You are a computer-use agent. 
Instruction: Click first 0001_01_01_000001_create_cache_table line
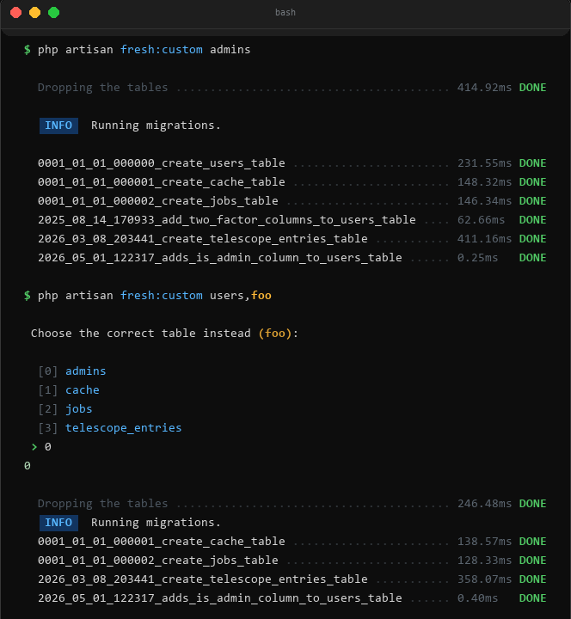coord(162,182)
